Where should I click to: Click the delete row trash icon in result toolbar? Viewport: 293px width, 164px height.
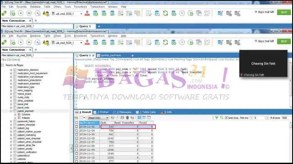[x=128, y=118]
